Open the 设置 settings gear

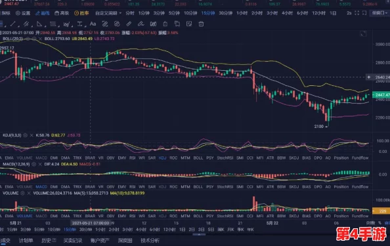point(23,13)
